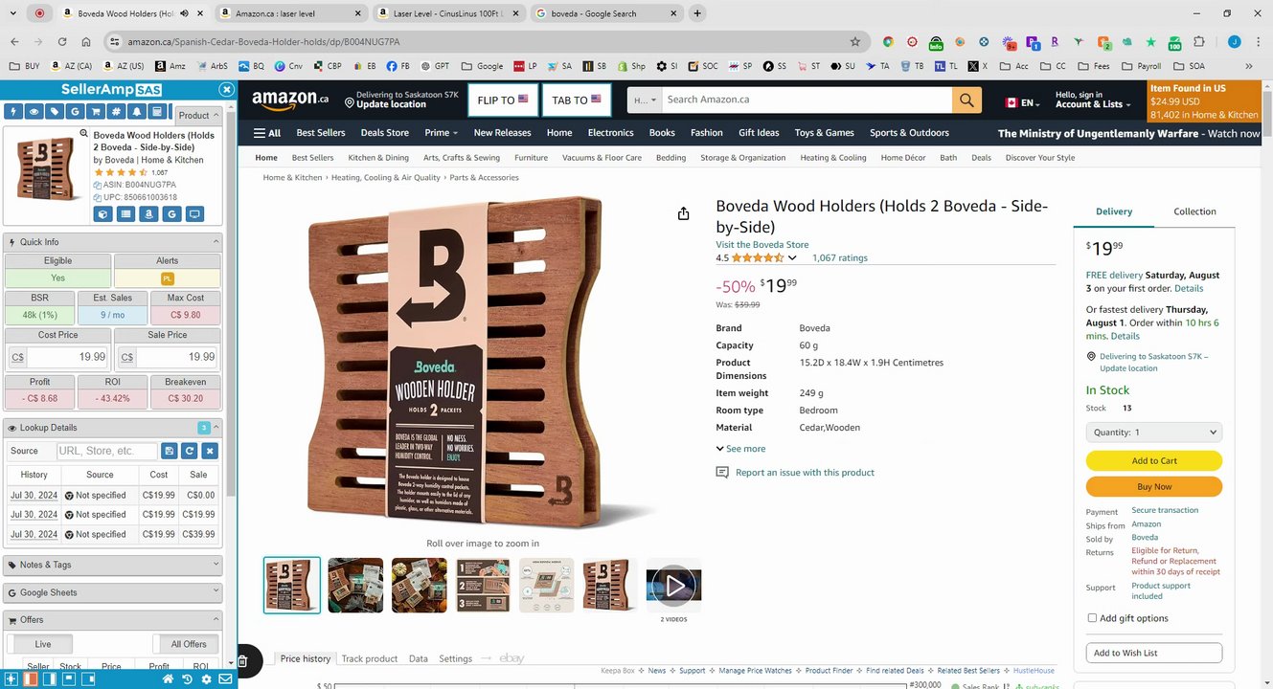Screen dimensions: 1273x689
Task: Switch to the Collection tab
Action: pyautogui.click(x=1194, y=211)
